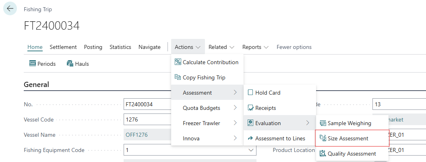Image resolution: width=426 pixels, height=162 pixels.
Task: Open the Related dropdown menu
Action: [x=221, y=47]
